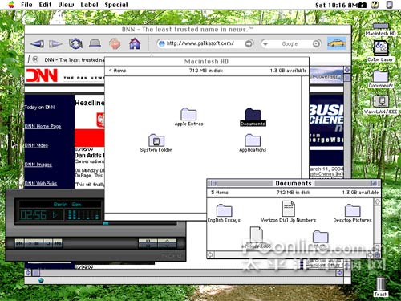Click the Stop loading icon
This screenshot has height=301, width=401.
(x=115, y=43)
